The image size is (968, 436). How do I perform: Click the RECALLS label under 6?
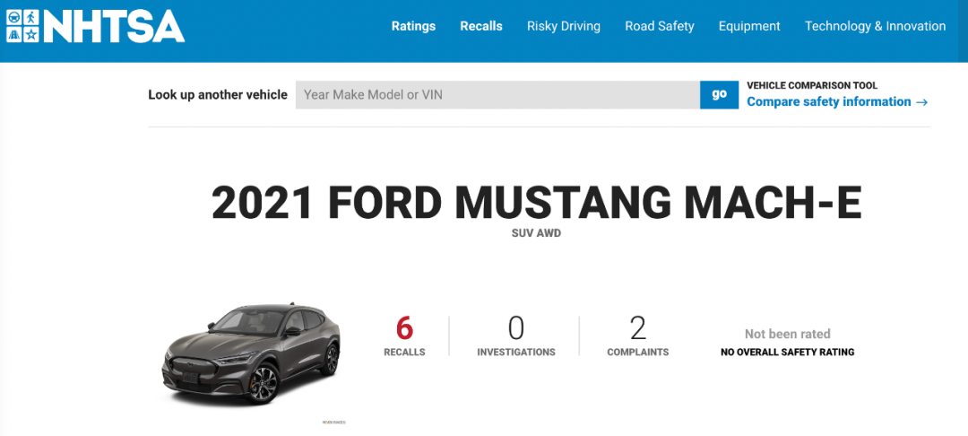(x=404, y=353)
